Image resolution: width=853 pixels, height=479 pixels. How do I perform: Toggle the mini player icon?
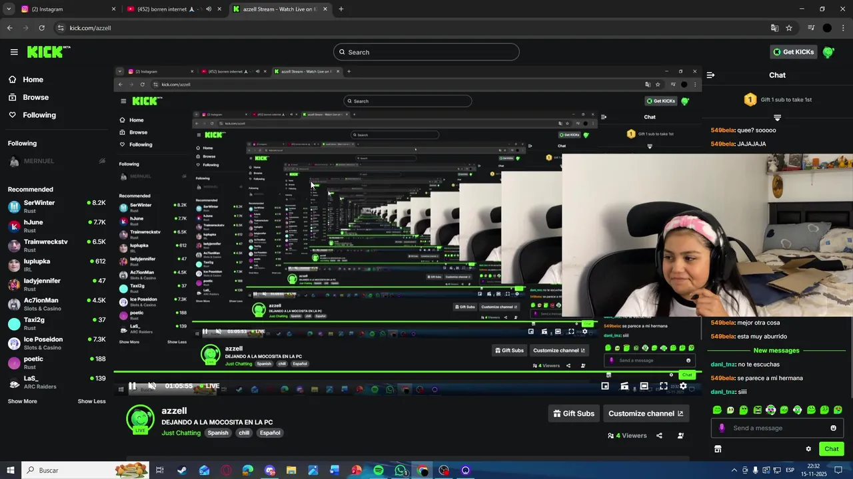click(605, 386)
